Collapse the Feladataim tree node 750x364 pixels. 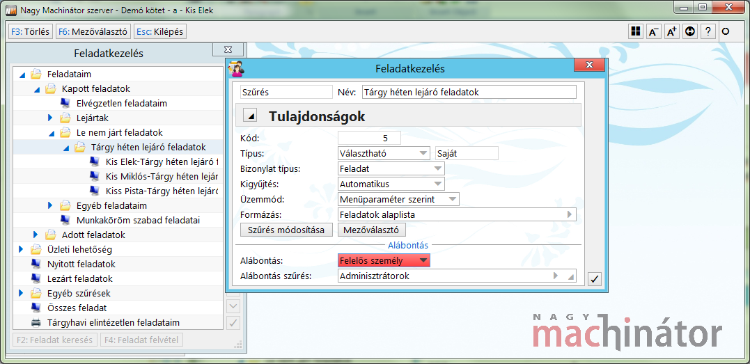[x=22, y=75]
